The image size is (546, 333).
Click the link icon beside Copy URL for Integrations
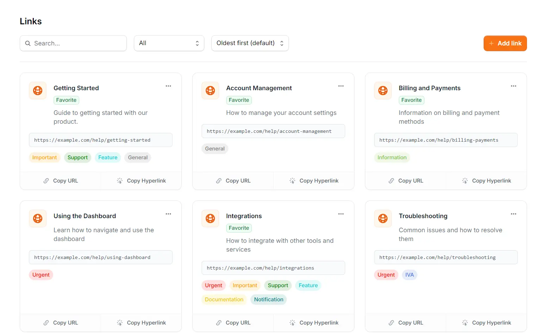coord(218,323)
